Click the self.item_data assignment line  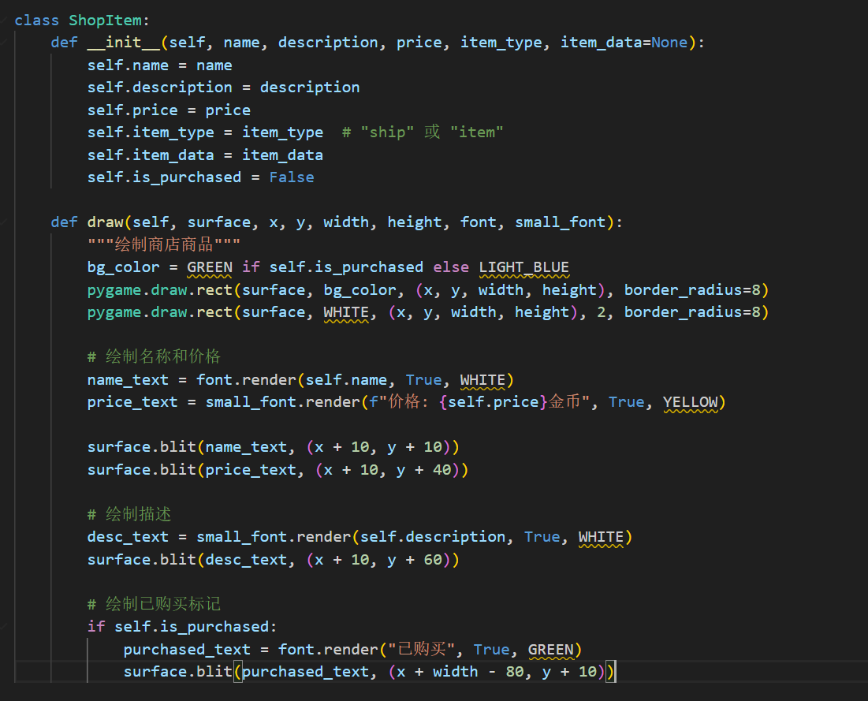tap(205, 155)
